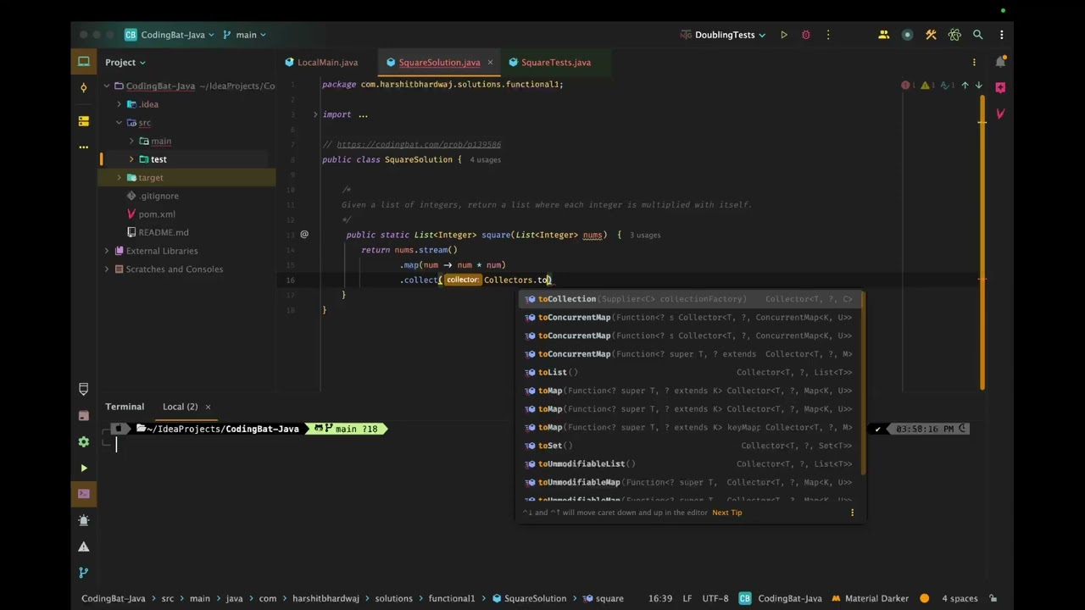Open the Notifications bell icon
The height and width of the screenshot is (610, 1085).
point(1000,62)
